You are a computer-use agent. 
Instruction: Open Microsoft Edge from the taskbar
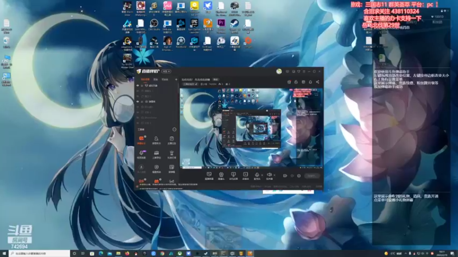101,254
